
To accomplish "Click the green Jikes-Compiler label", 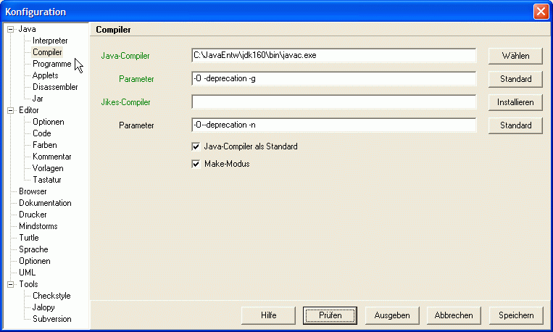I will click(x=125, y=102).
